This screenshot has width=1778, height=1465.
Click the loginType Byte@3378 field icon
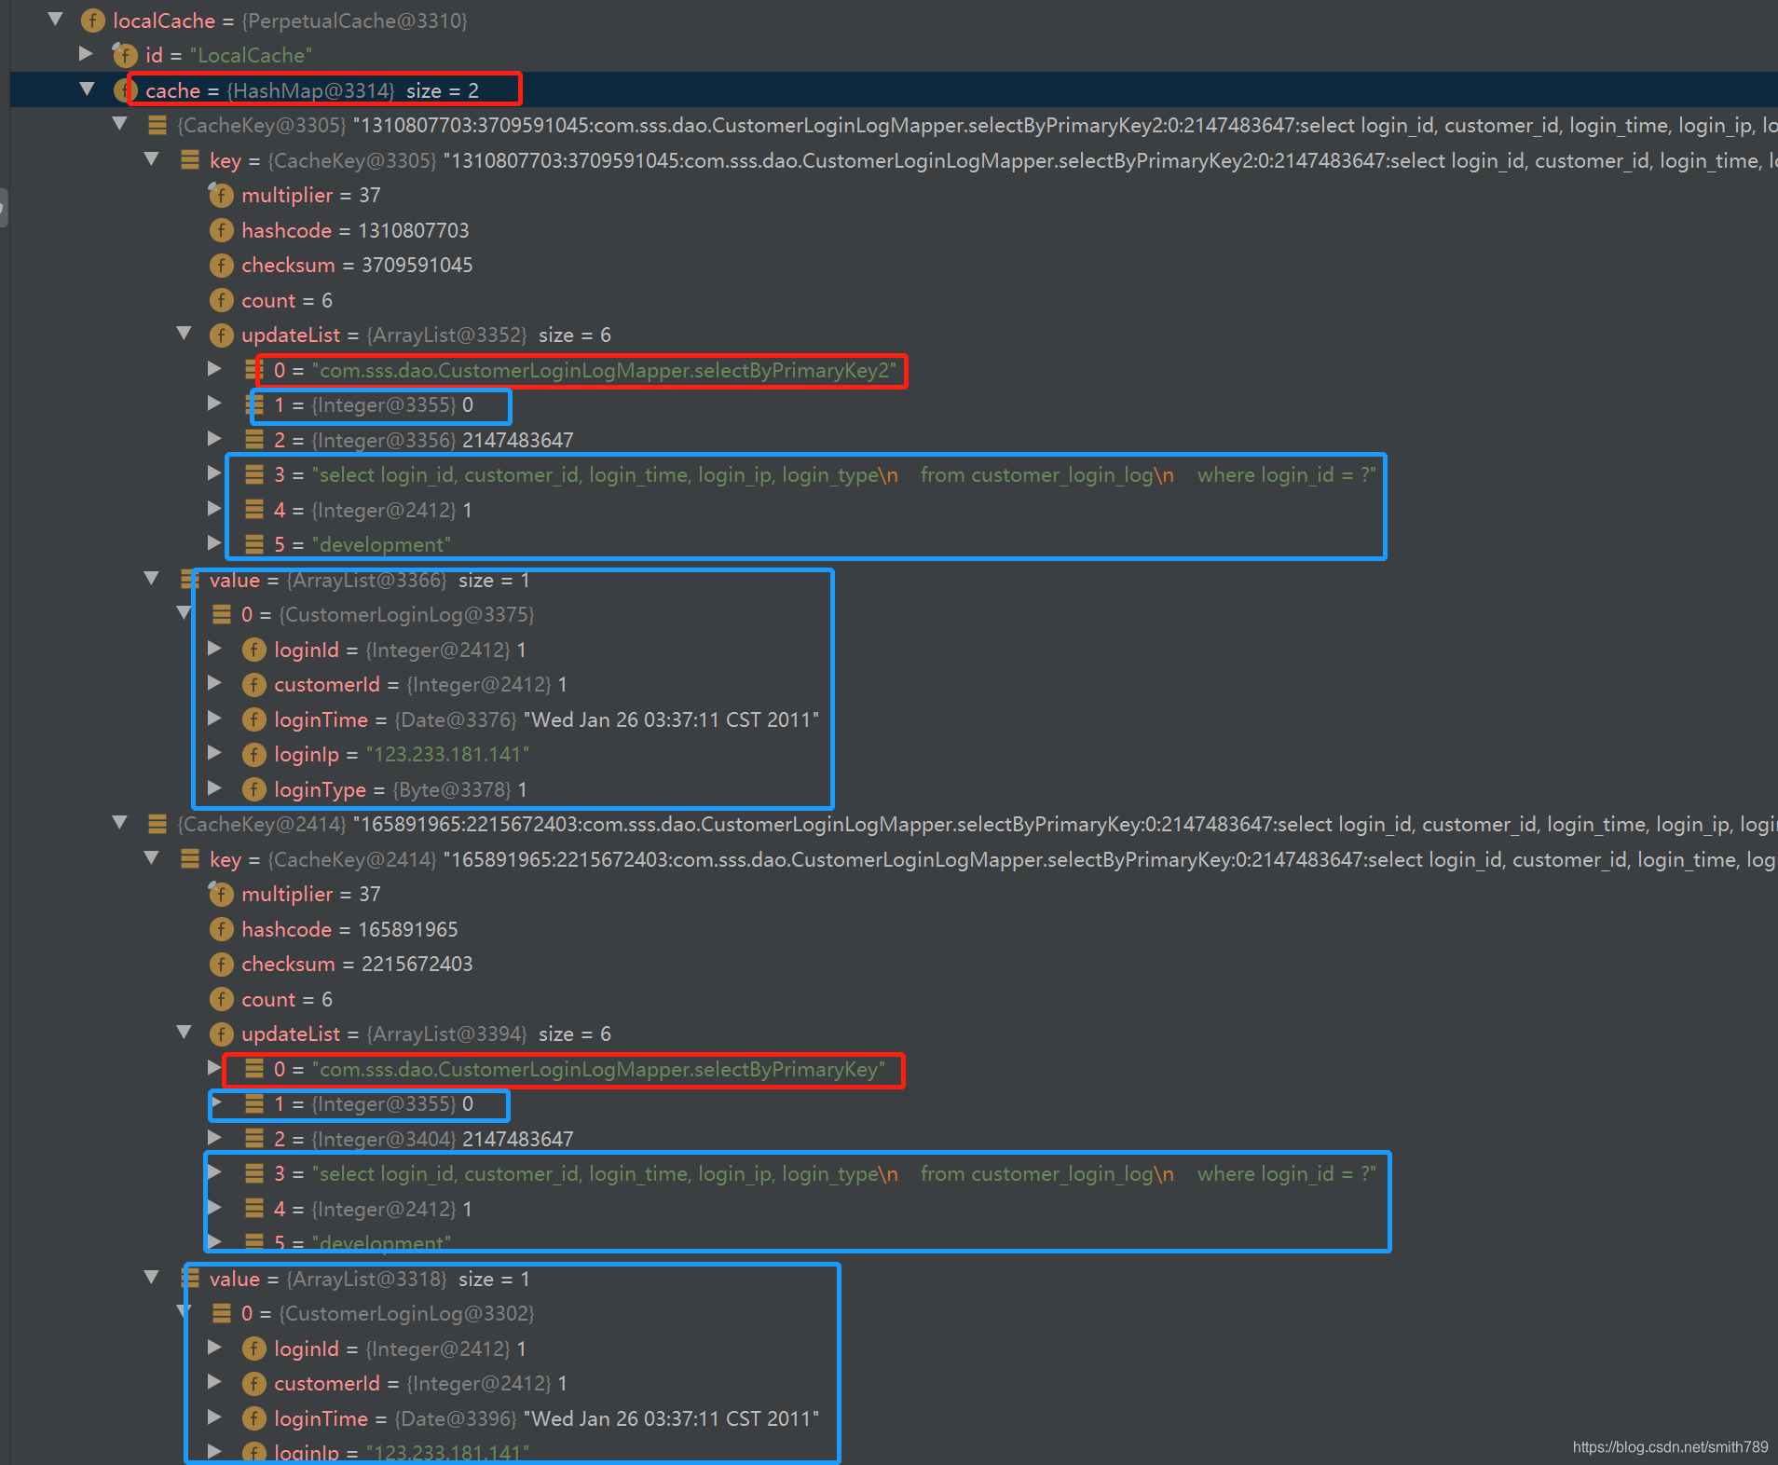pos(254,789)
